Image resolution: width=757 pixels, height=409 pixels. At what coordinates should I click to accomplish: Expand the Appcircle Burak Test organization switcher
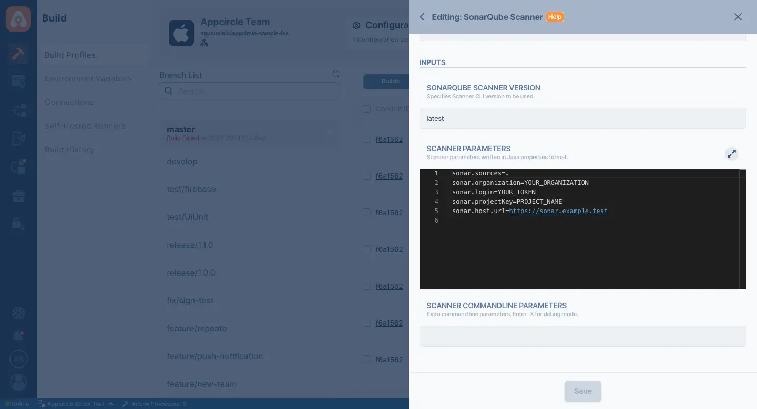pyautogui.click(x=76, y=404)
